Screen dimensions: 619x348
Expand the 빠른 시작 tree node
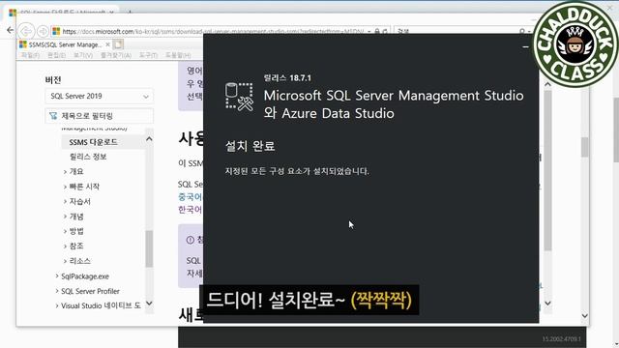click(x=65, y=187)
